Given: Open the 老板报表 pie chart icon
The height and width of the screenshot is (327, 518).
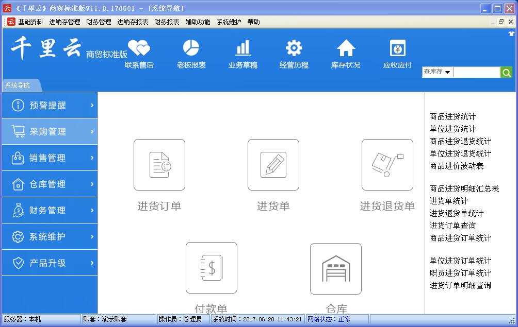Looking at the screenshot, I should coord(191,48).
